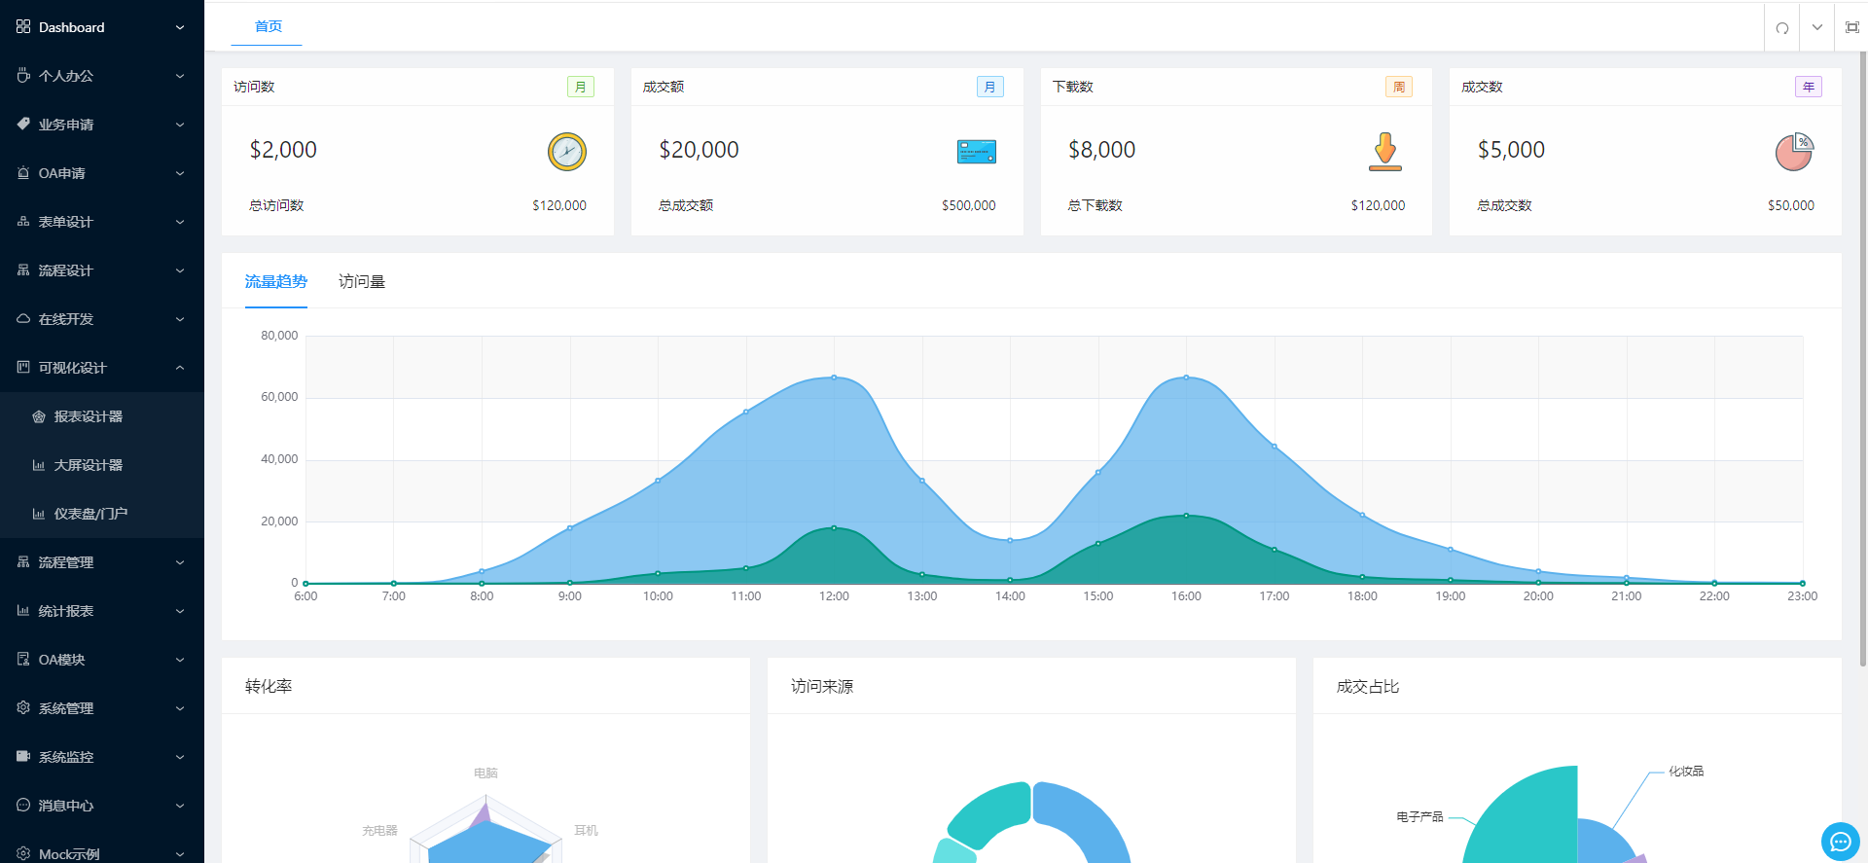This screenshot has width=1868, height=863.
Task: Click the $50,000 总成交数 value
Action: click(1791, 205)
